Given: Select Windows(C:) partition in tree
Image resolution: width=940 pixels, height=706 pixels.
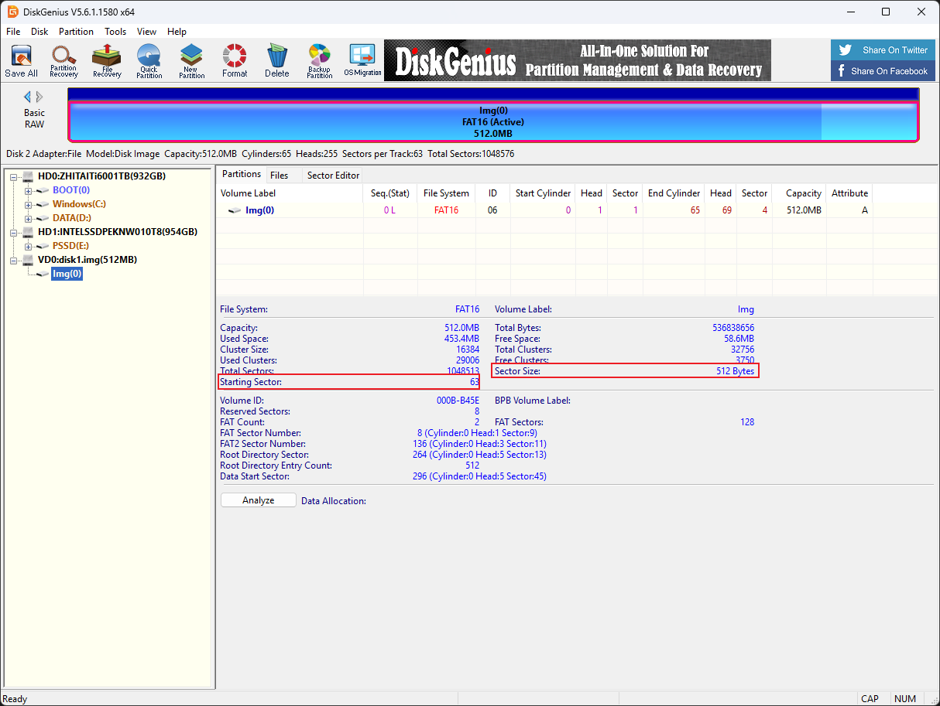Looking at the screenshot, I should click(80, 204).
